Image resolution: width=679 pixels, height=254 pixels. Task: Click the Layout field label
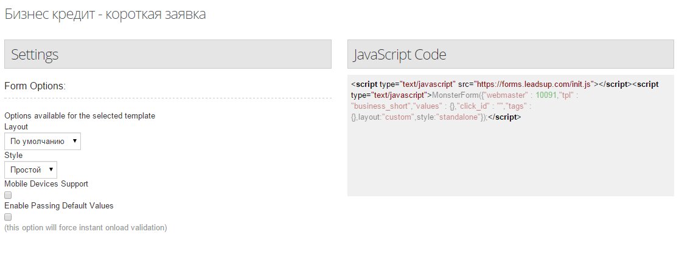coord(16,126)
